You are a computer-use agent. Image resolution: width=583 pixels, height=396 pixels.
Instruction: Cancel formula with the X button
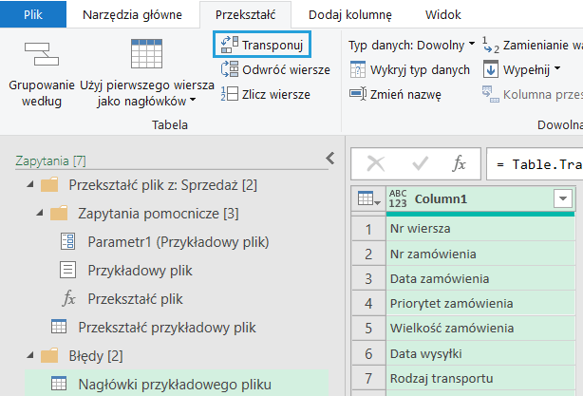(376, 163)
